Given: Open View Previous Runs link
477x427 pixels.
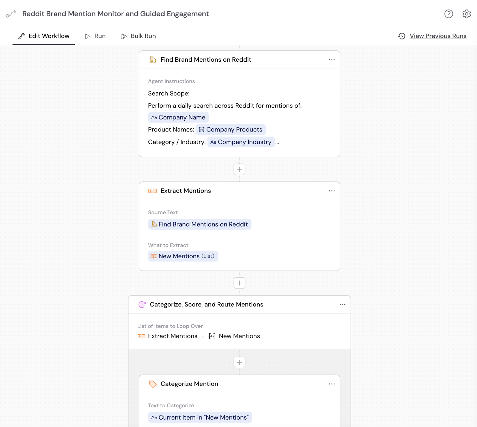Looking at the screenshot, I should point(438,36).
